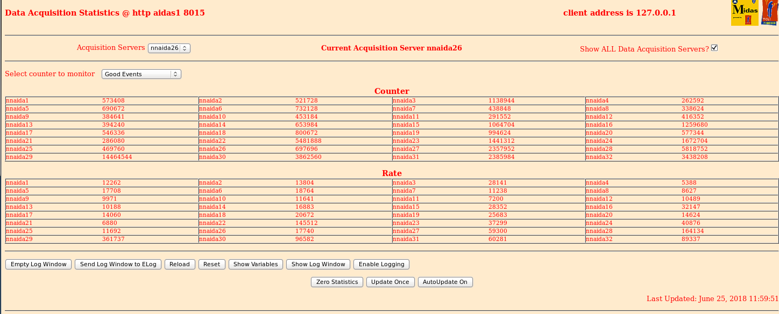Click Empty Log Window button
Image resolution: width=779 pixels, height=314 pixels.
[x=38, y=264]
